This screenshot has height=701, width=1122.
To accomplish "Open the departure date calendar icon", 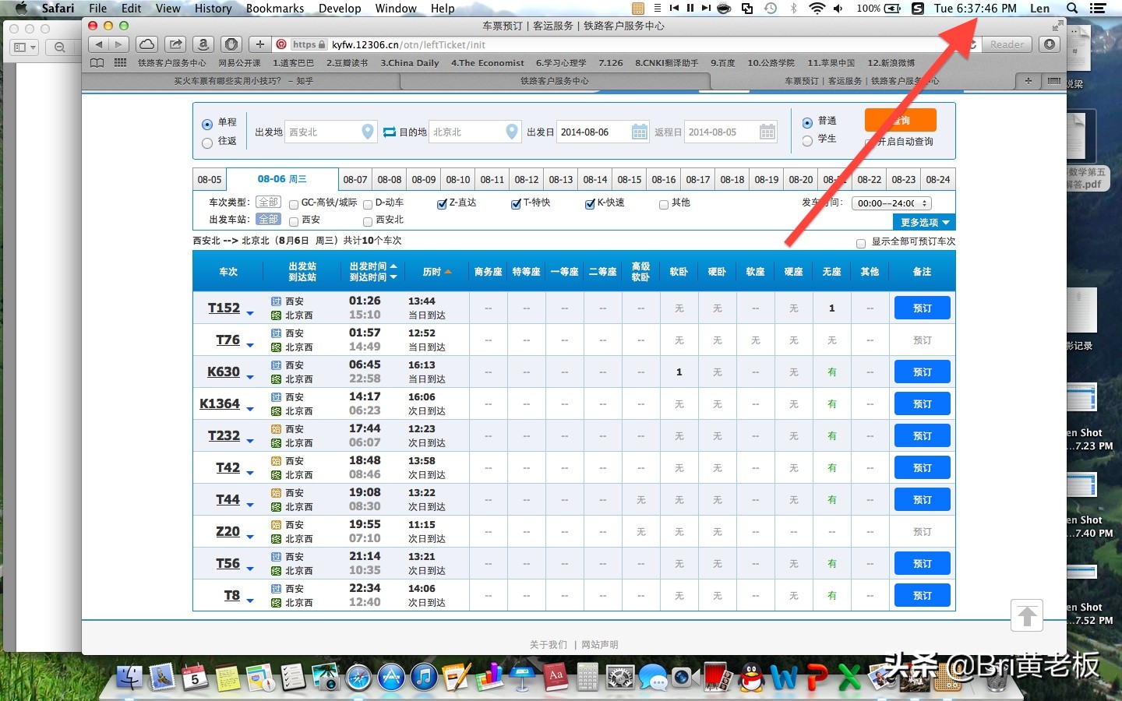I will [x=639, y=132].
